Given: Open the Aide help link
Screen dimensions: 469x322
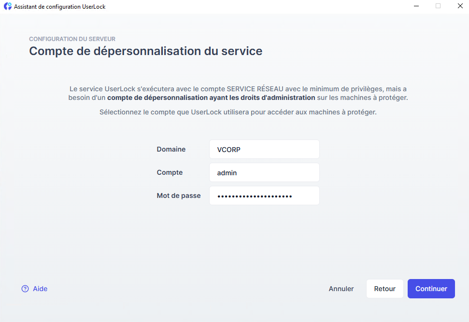Looking at the screenshot, I should (40, 289).
